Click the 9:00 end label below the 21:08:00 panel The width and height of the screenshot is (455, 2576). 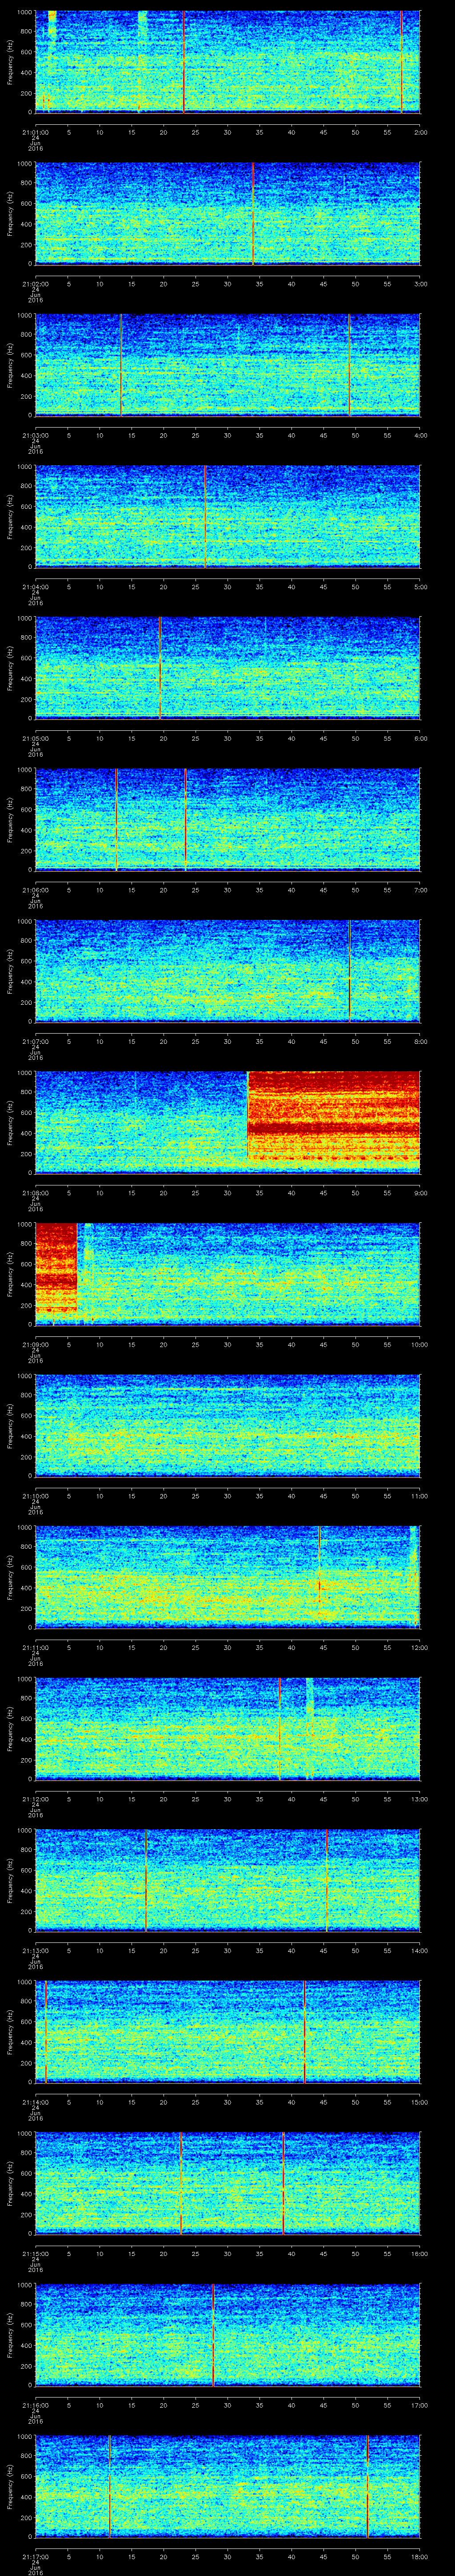(x=420, y=1192)
